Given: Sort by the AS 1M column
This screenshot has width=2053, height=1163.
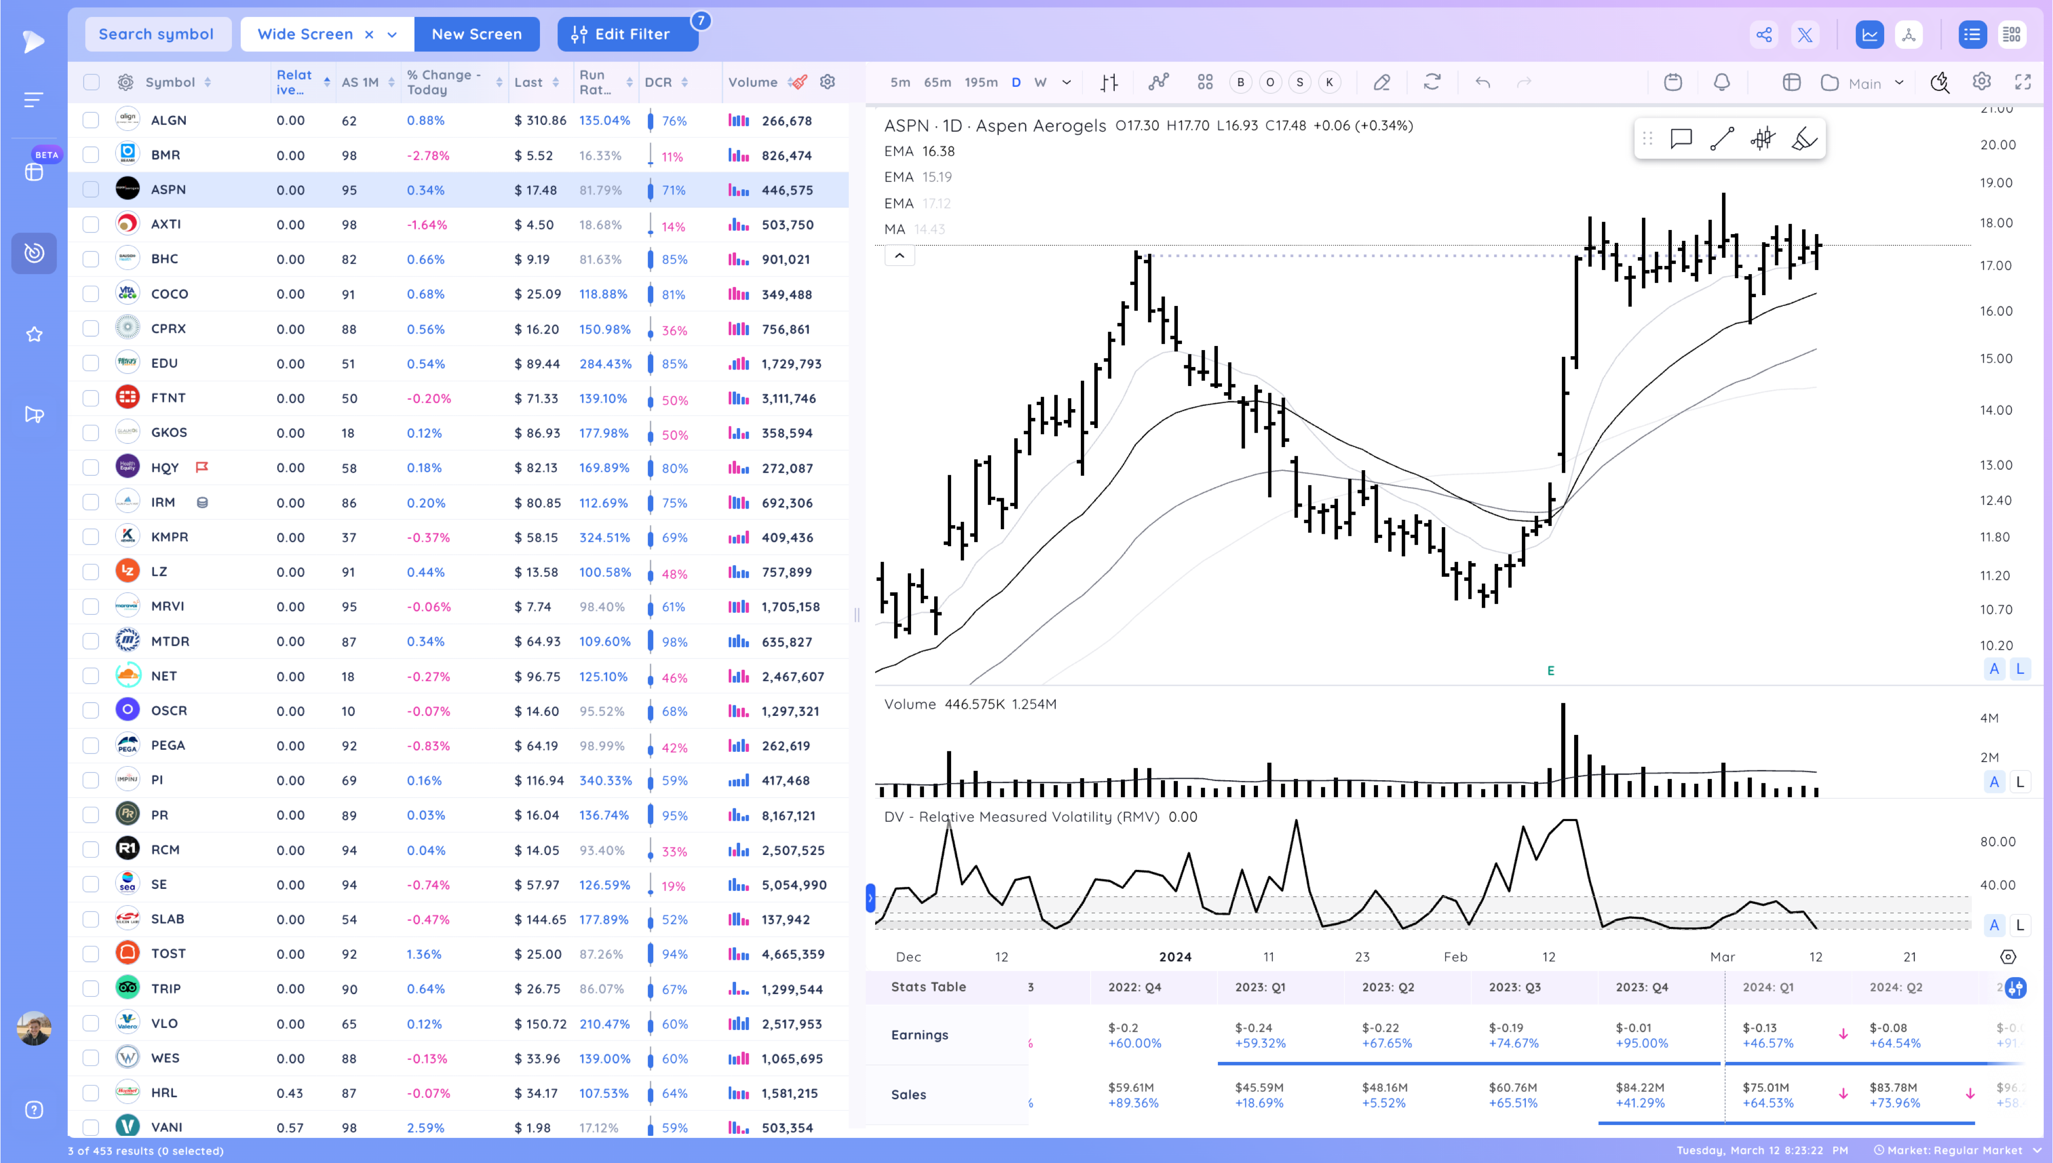Looking at the screenshot, I should 391,82.
